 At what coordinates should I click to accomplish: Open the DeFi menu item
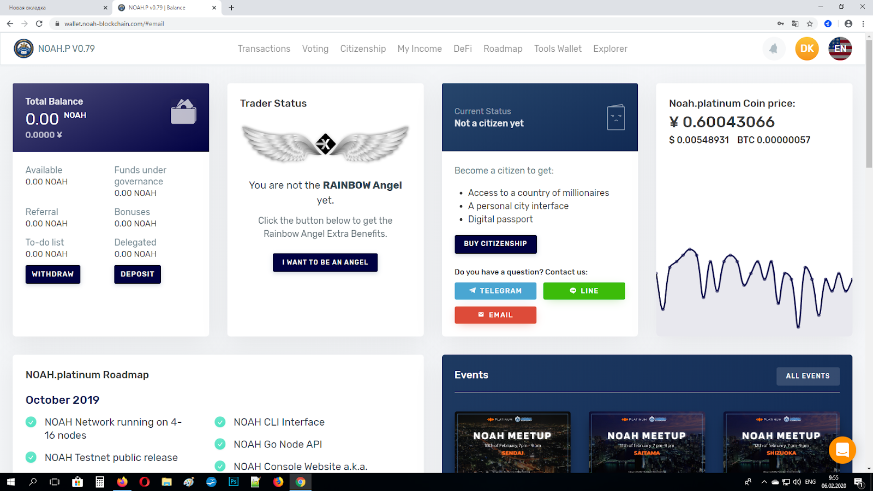pos(463,49)
